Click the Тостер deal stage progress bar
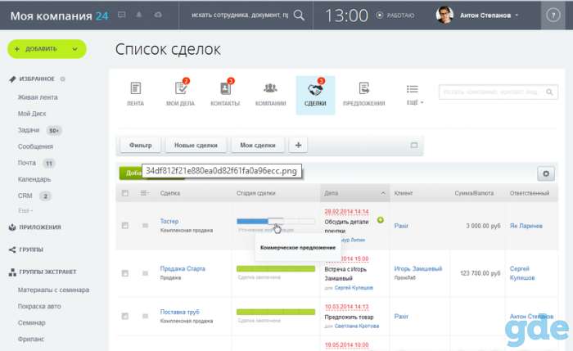Image resolution: width=573 pixels, height=351 pixels. pyautogui.click(x=276, y=221)
